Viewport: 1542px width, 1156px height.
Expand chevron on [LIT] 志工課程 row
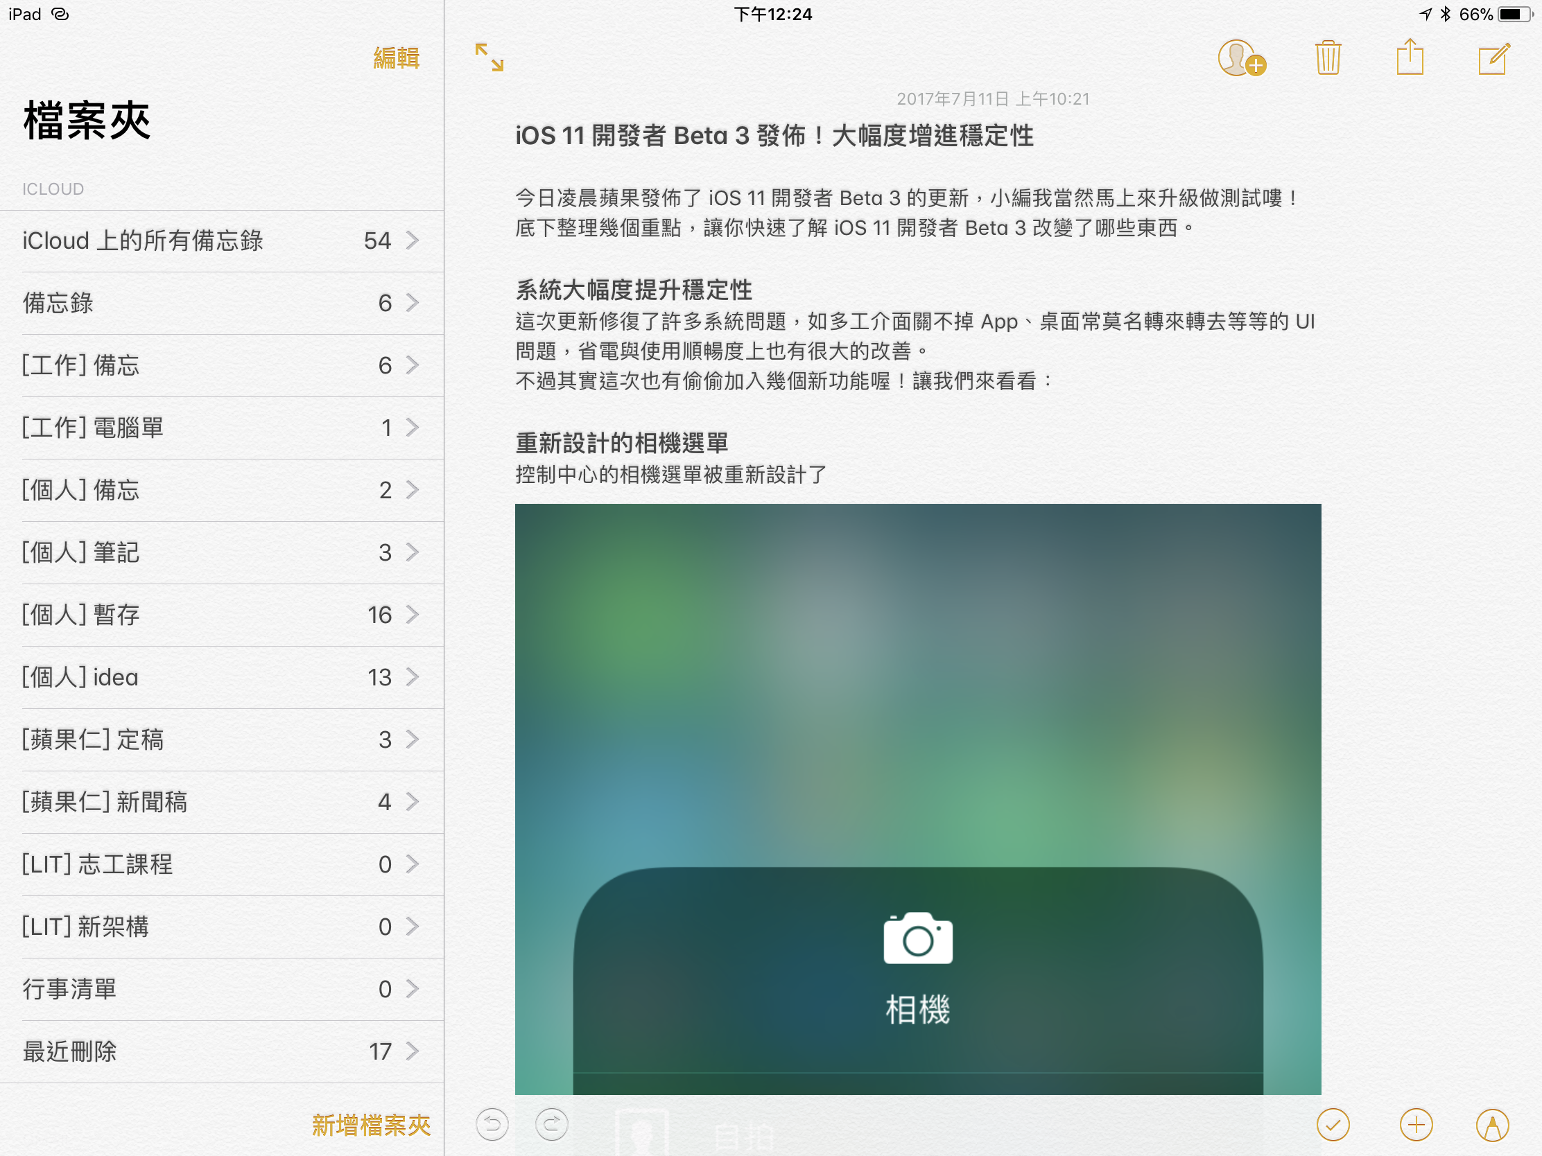tap(413, 864)
